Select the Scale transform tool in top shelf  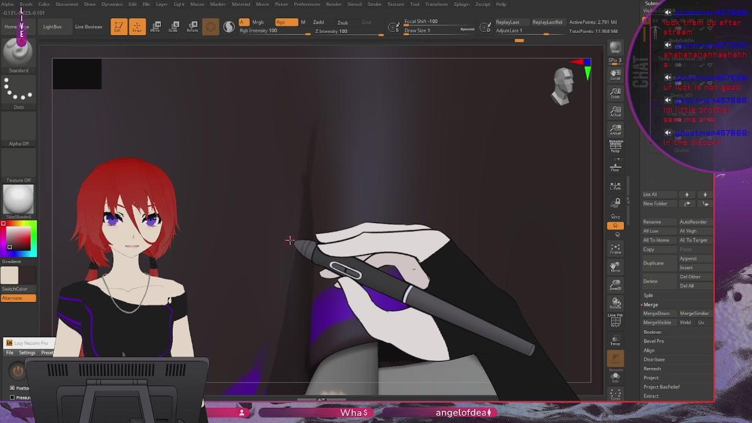[174, 27]
